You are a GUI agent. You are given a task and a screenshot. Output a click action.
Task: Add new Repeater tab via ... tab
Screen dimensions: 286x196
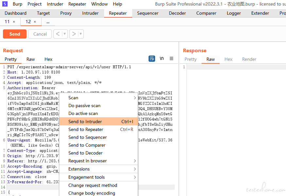tap(48, 22)
